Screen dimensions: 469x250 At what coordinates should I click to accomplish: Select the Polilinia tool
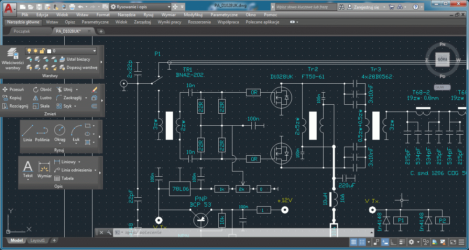42,133
